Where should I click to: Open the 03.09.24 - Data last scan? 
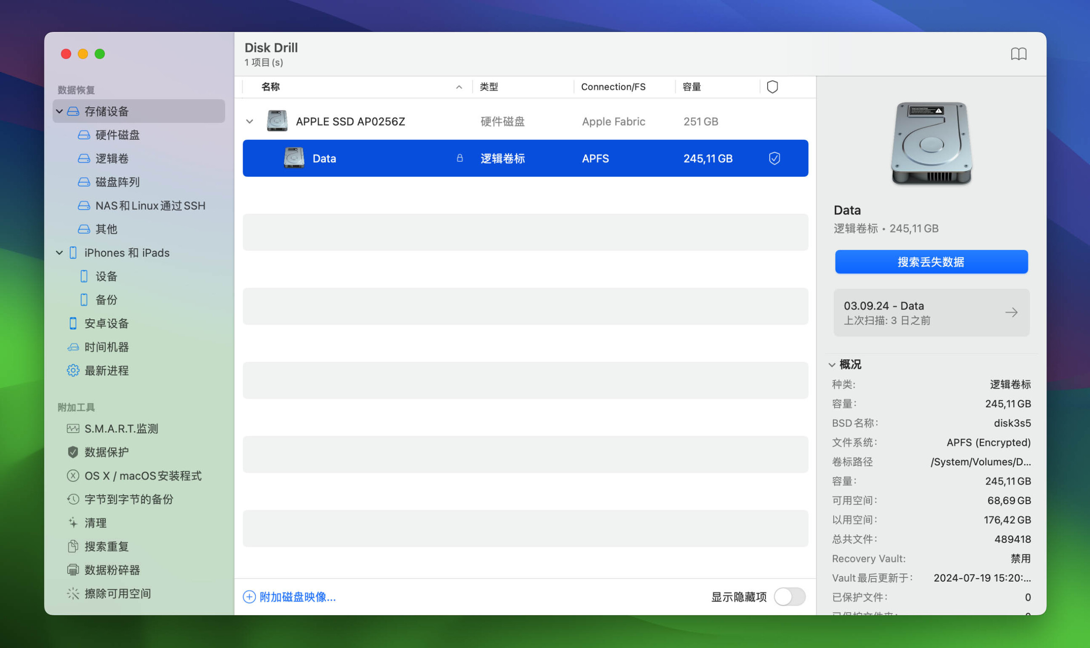(x=931, y=313)
